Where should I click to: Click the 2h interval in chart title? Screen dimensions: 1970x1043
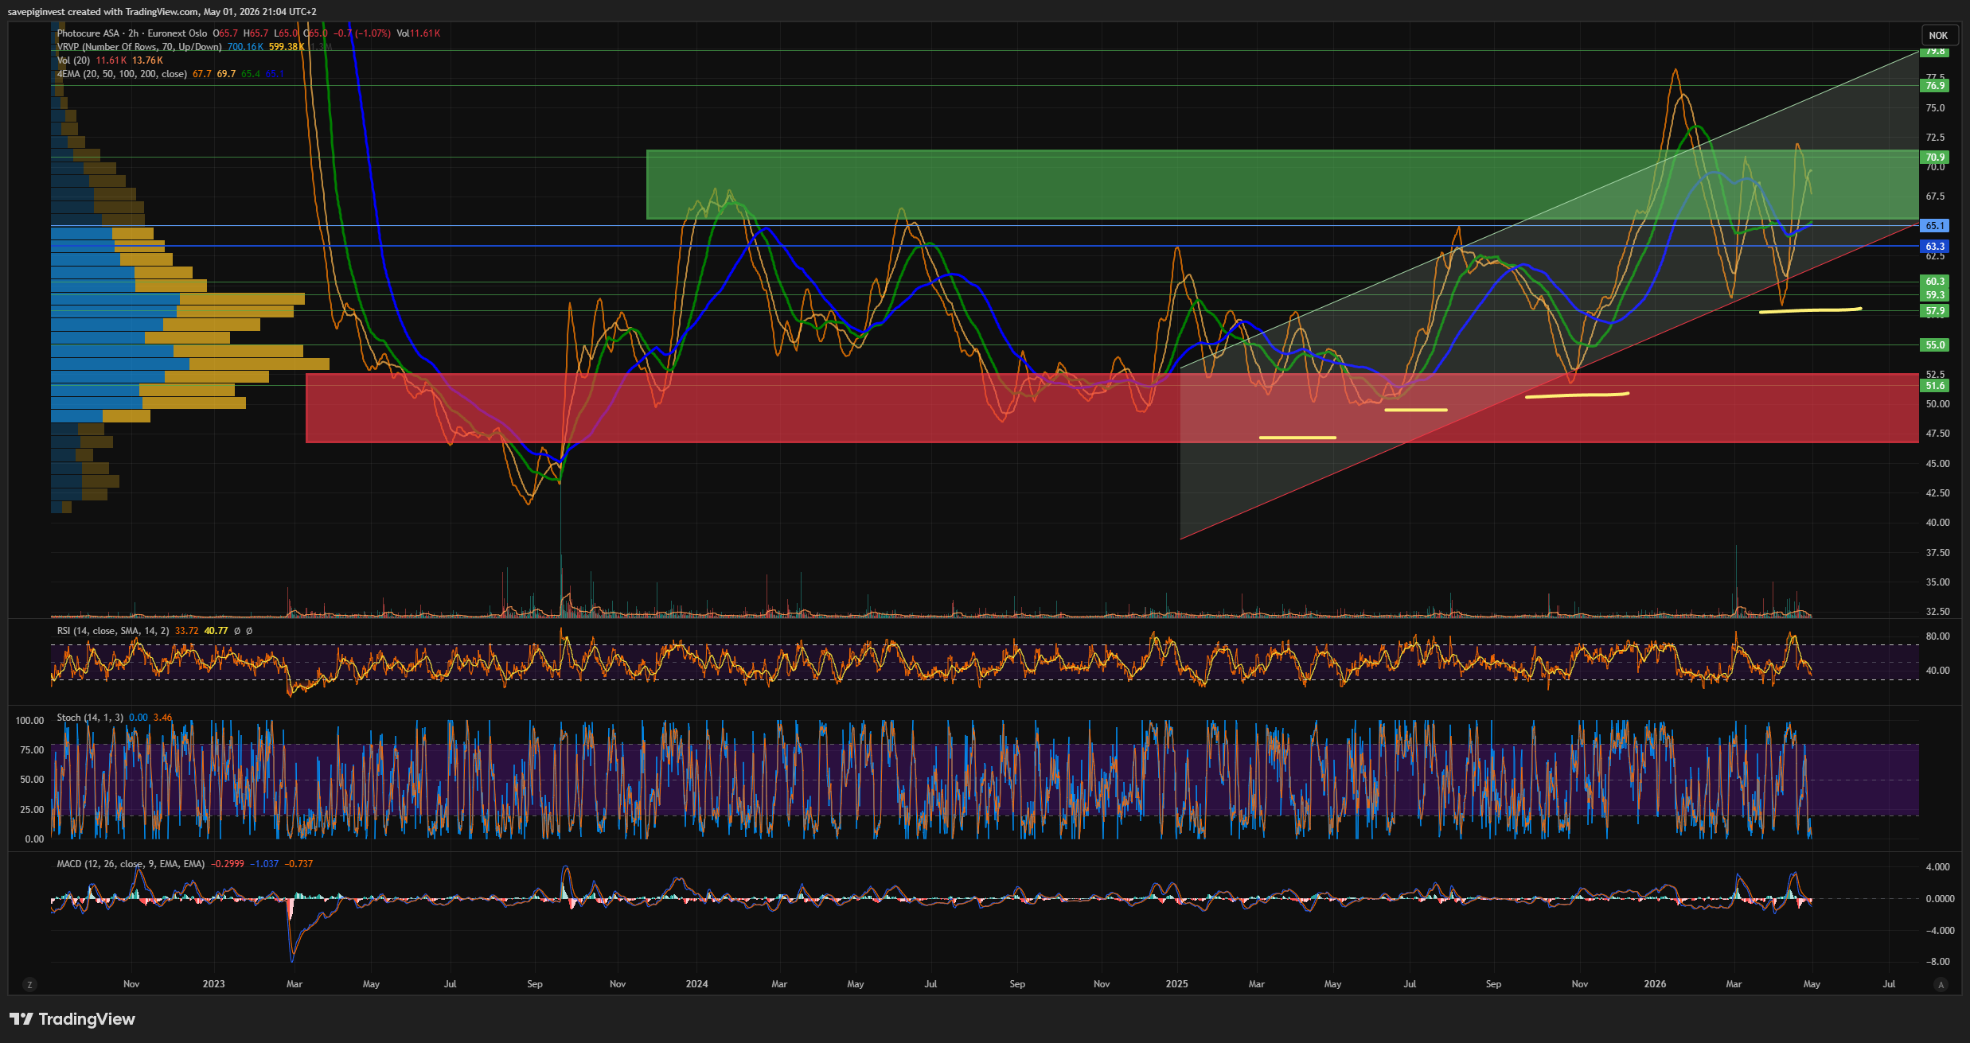click(x=133, y=33)
